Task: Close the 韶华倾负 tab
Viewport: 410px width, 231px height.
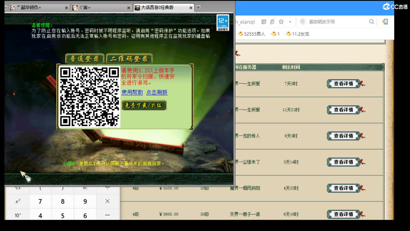Action: pos(66,8)
